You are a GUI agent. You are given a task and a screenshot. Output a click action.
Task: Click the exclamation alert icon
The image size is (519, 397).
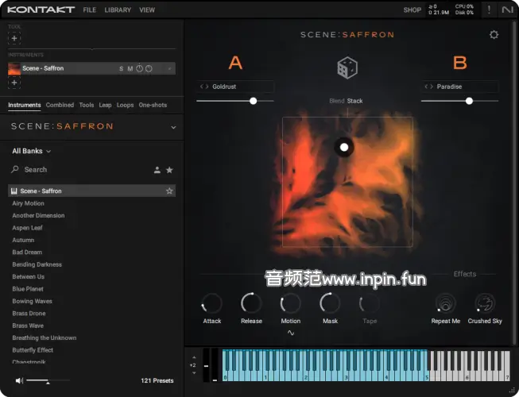(x=489, y=10)
